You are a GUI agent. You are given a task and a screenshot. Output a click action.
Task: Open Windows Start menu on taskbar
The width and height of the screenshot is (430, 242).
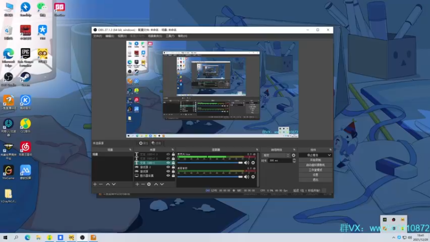pyautogui.click(x=5, y=237)
